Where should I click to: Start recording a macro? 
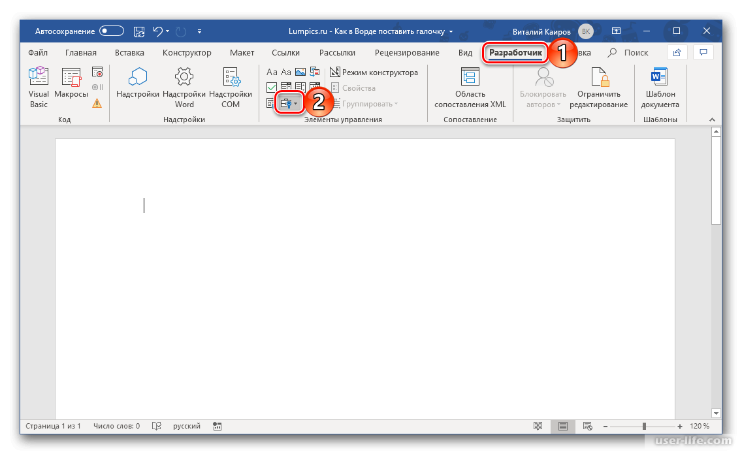click(x=97, y=73)
